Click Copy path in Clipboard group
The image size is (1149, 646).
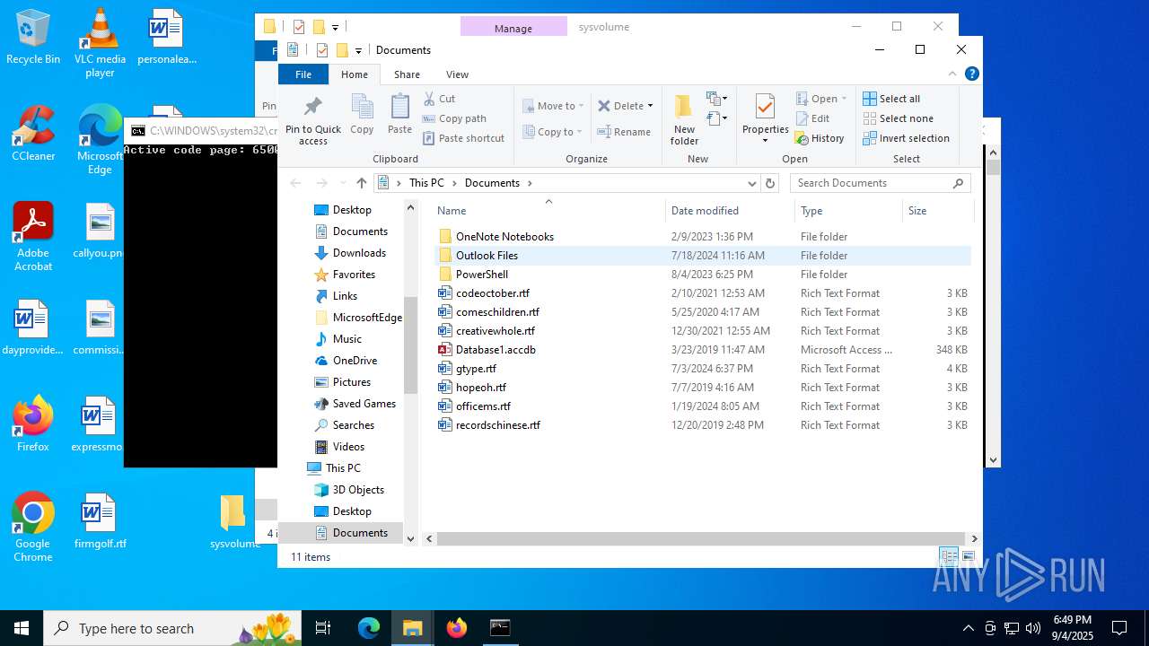point(454,118)
